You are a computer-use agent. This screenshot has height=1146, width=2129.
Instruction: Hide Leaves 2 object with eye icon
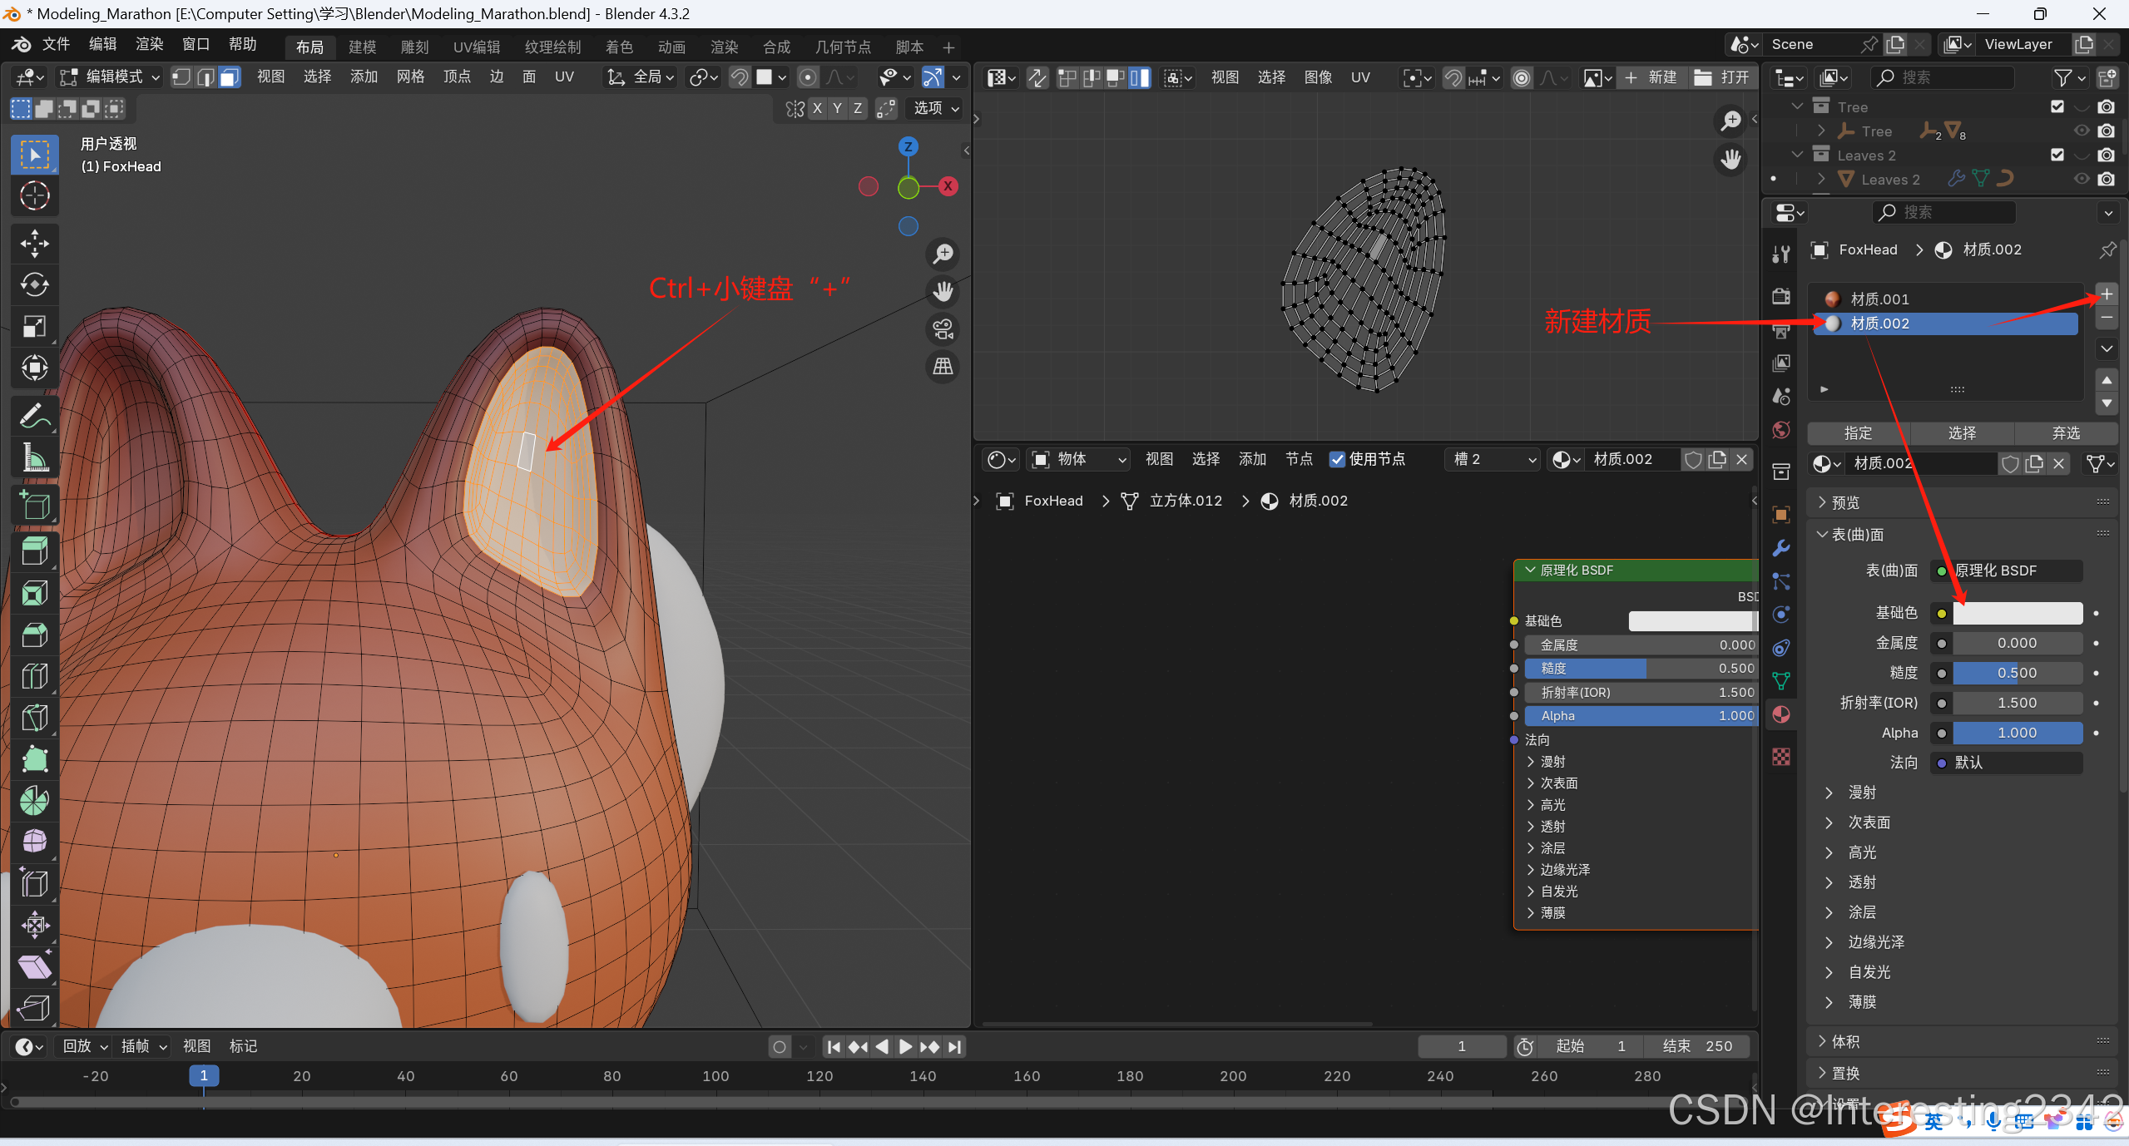click(x=2082, y=179)
